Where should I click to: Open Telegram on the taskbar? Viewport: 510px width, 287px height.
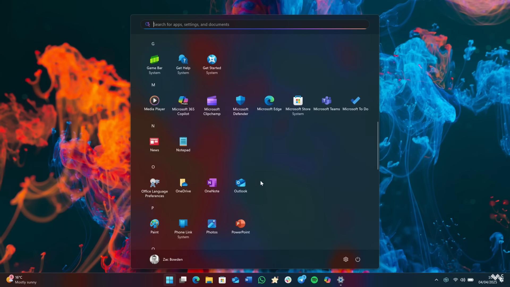tap(301, 280)
